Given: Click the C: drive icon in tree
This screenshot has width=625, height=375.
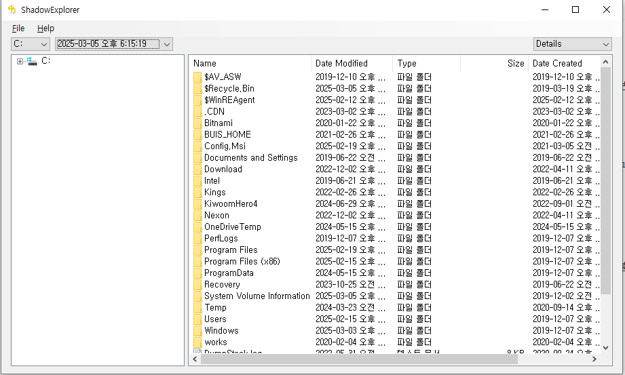Looking at the screenshot, I should [32, 61].
